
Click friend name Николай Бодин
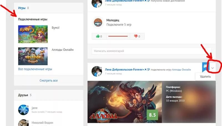(42, 123)
